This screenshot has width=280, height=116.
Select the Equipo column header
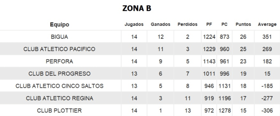click(59, 24)
